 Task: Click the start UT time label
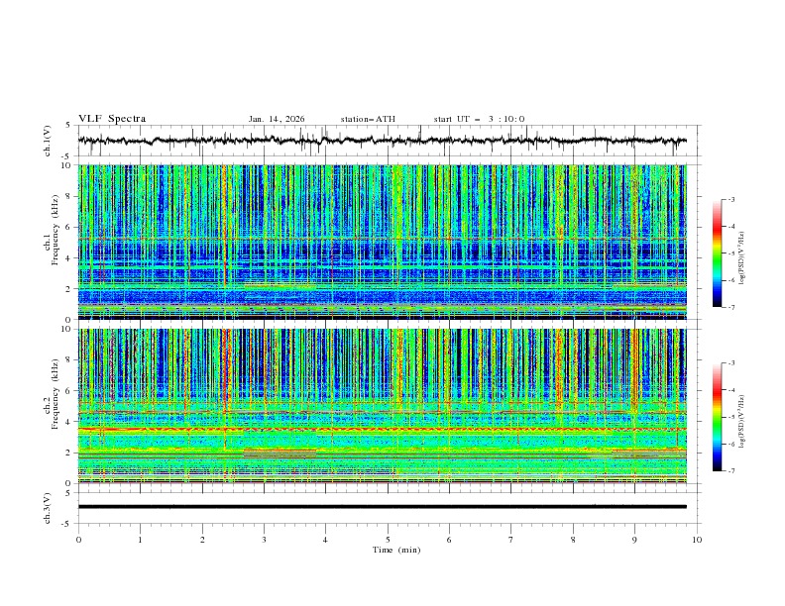click(x=479, y=119)
